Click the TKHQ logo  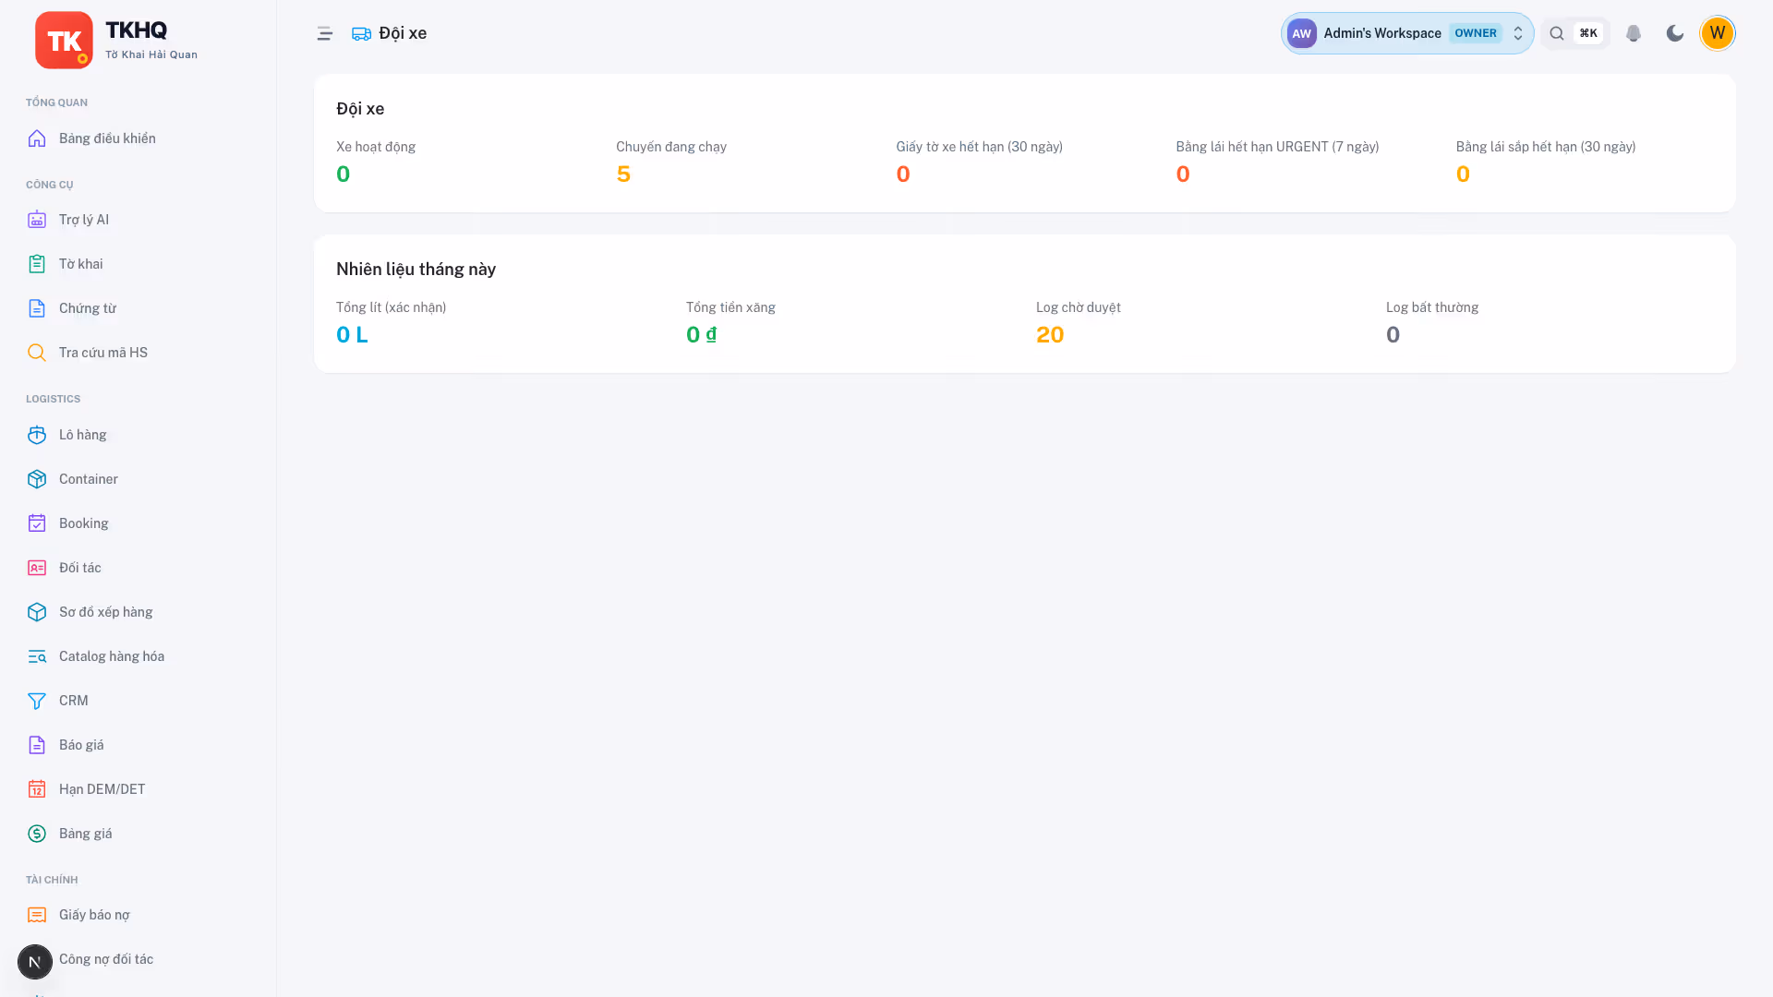pos(64,41)
